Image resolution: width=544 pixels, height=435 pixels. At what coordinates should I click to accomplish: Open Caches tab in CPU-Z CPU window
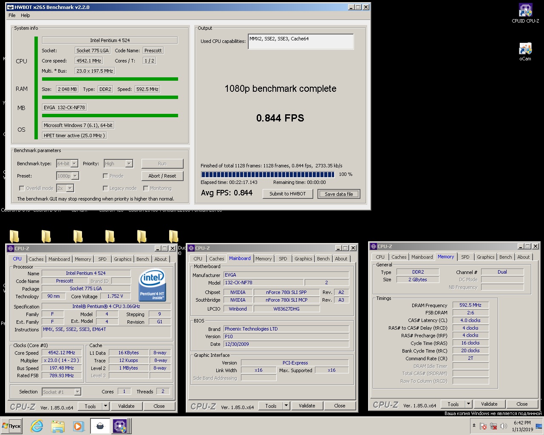pyautogui.click(x=36, y=259)
